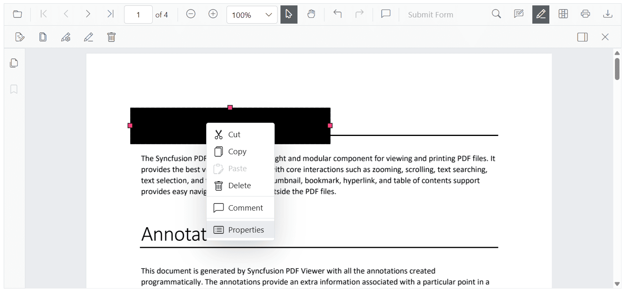
Task: Click the Submit Form button
Action: [431, 15]
